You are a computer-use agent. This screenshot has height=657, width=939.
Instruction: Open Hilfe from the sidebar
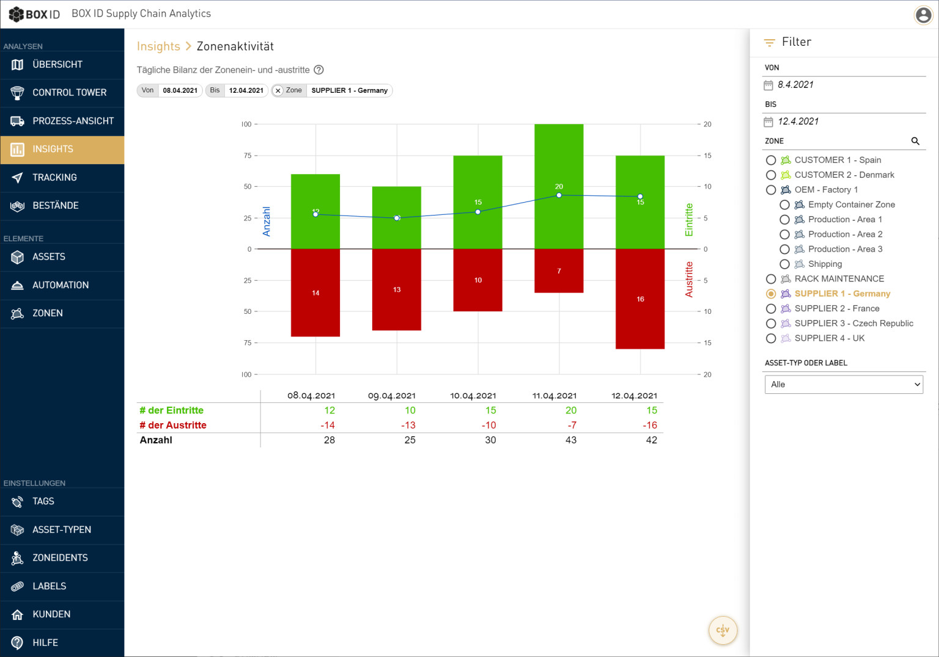click(x=17, y=642)
